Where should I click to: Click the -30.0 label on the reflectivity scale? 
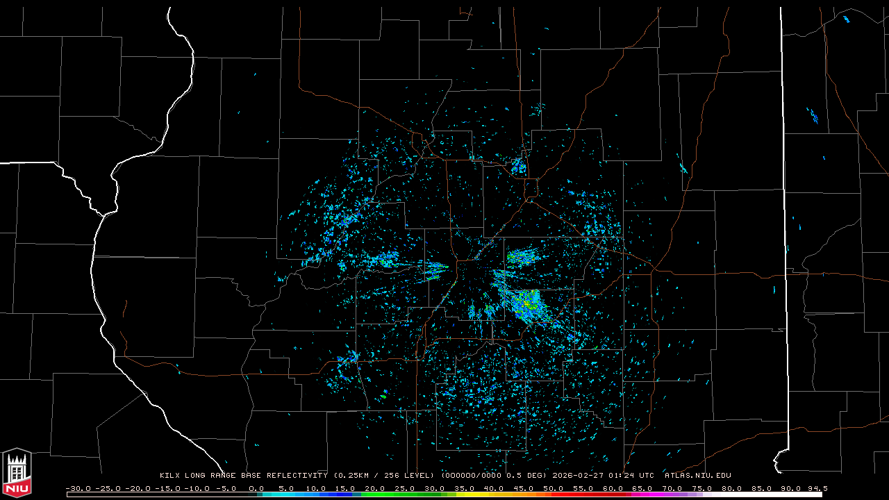click(x=77, y=488)
